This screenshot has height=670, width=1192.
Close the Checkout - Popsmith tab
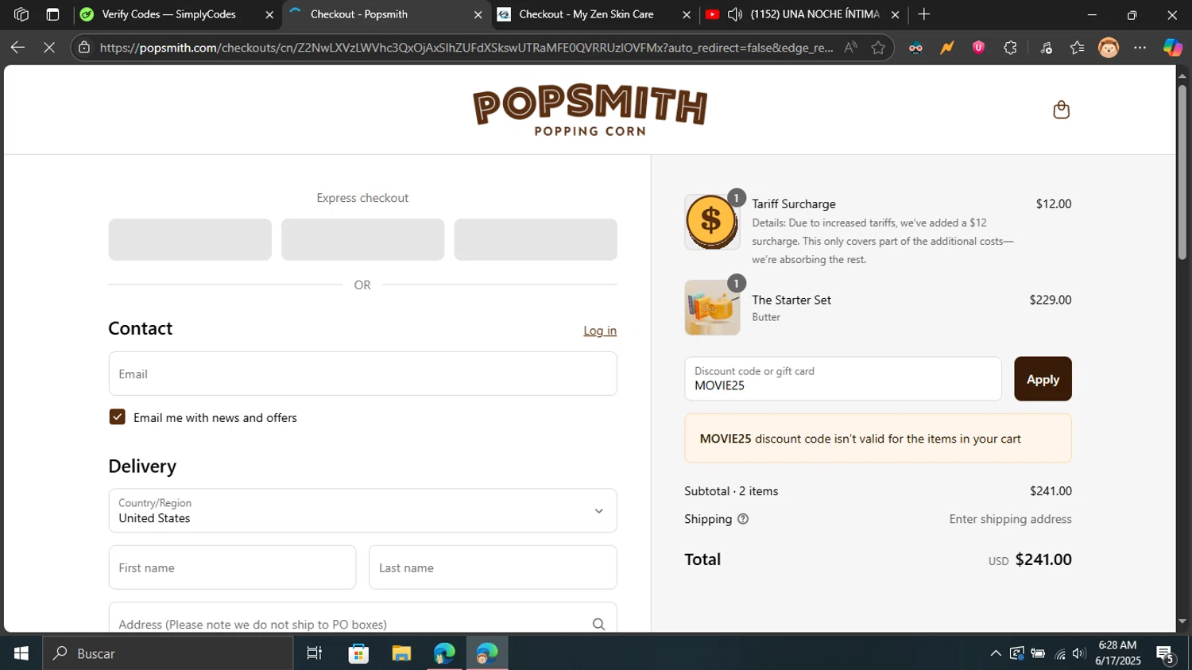[x=478, y=14]
